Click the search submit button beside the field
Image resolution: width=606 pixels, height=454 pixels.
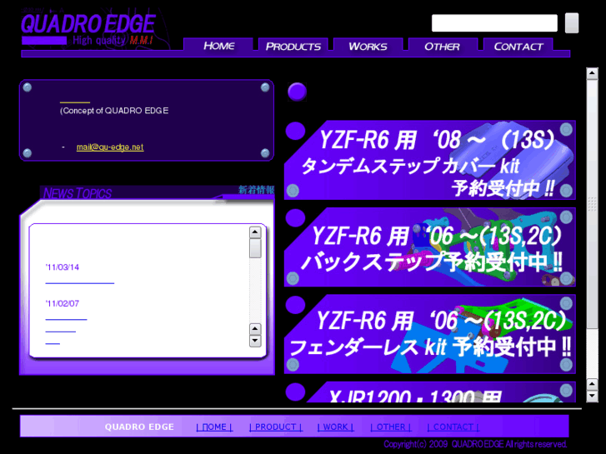[x=572, y=23]
